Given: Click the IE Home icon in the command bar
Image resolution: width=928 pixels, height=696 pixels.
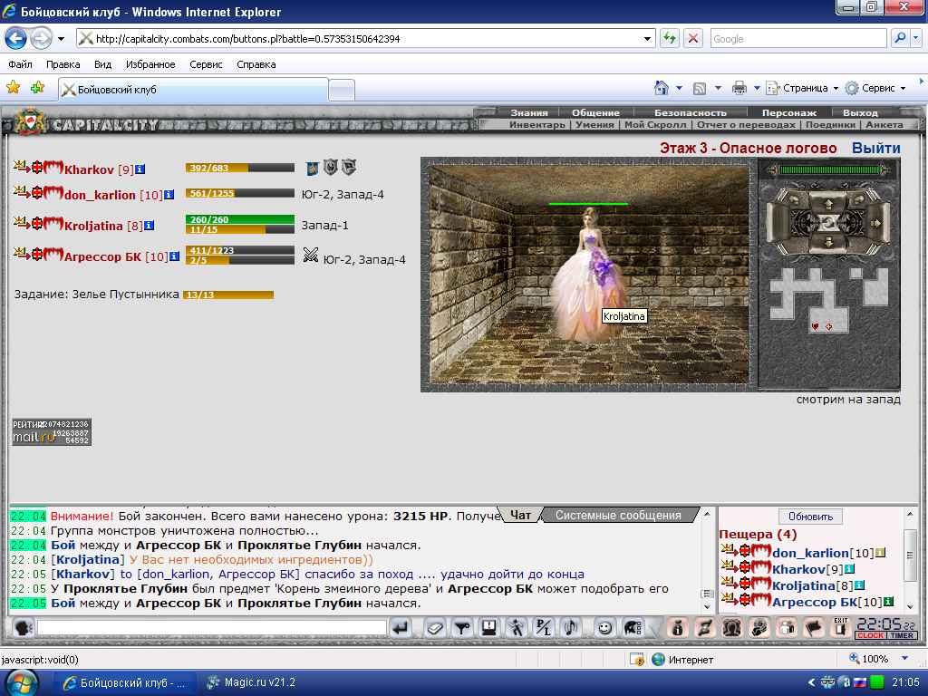Looking at the screenshot, I should pos(661,88).
